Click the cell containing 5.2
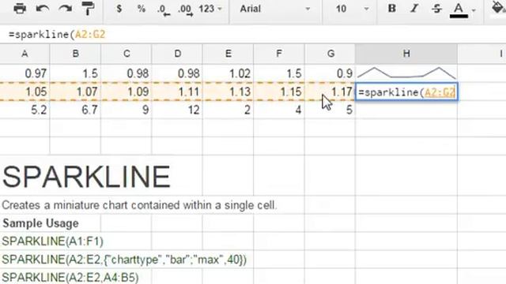 (x=25, y=110)
